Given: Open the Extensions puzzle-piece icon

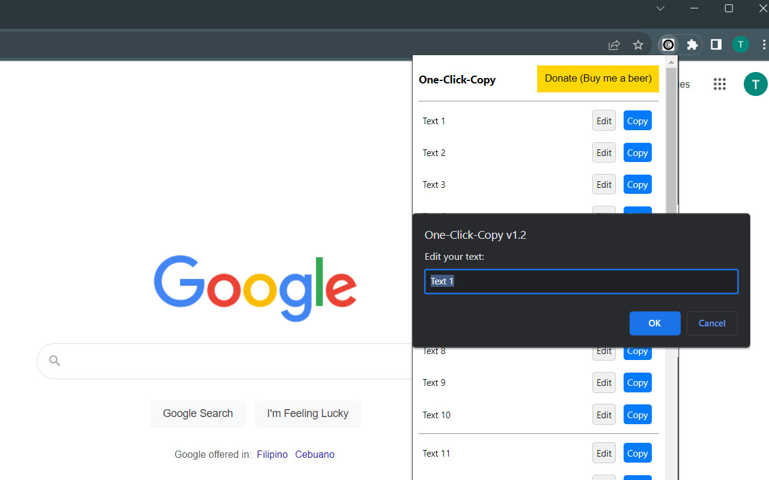Looking at the screenshot, I should pyautogui.click(x=692, y=44).
